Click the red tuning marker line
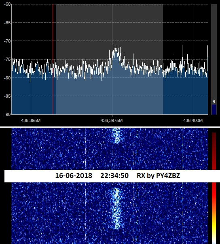Screen dimensions: 220x244 (x=53, y=59)
